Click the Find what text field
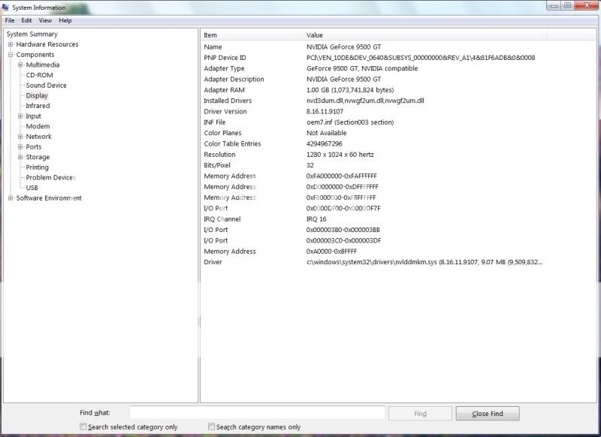Image resolution: width=601 pixels, height=437 pixels. tap(257, 413)
